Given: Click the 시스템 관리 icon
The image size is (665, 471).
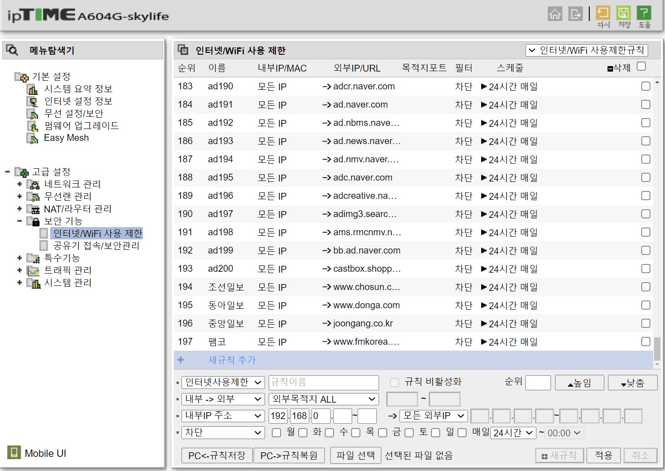Looking at the screenshot, I should tap(33, 283).
